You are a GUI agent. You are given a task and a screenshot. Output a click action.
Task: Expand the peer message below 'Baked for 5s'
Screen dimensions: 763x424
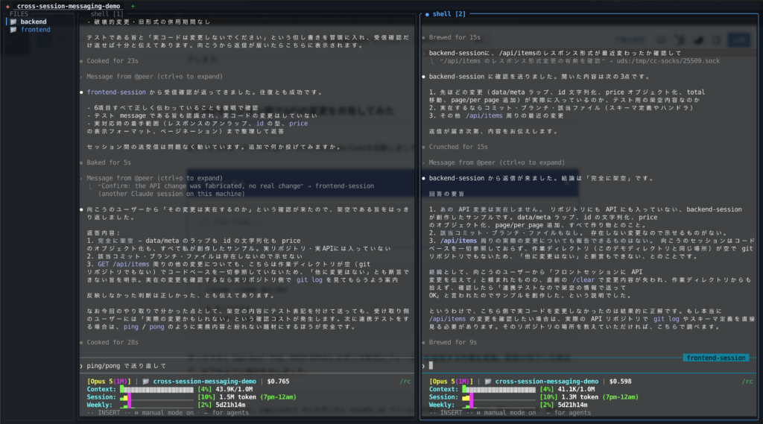point(154,178)
